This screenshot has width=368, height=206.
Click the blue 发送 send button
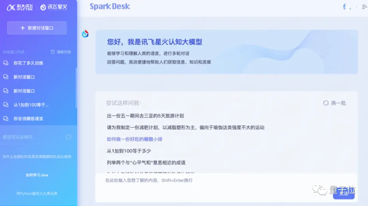click(x=343, y=193)
